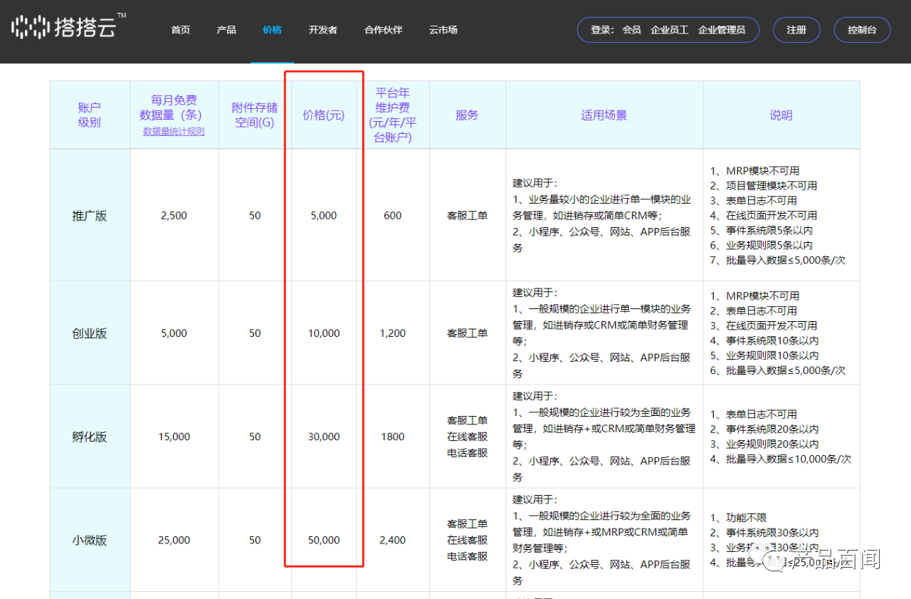The image size is (911, 599).
Task: Select the 推广版 account level cell
Action: pos(90,216)
